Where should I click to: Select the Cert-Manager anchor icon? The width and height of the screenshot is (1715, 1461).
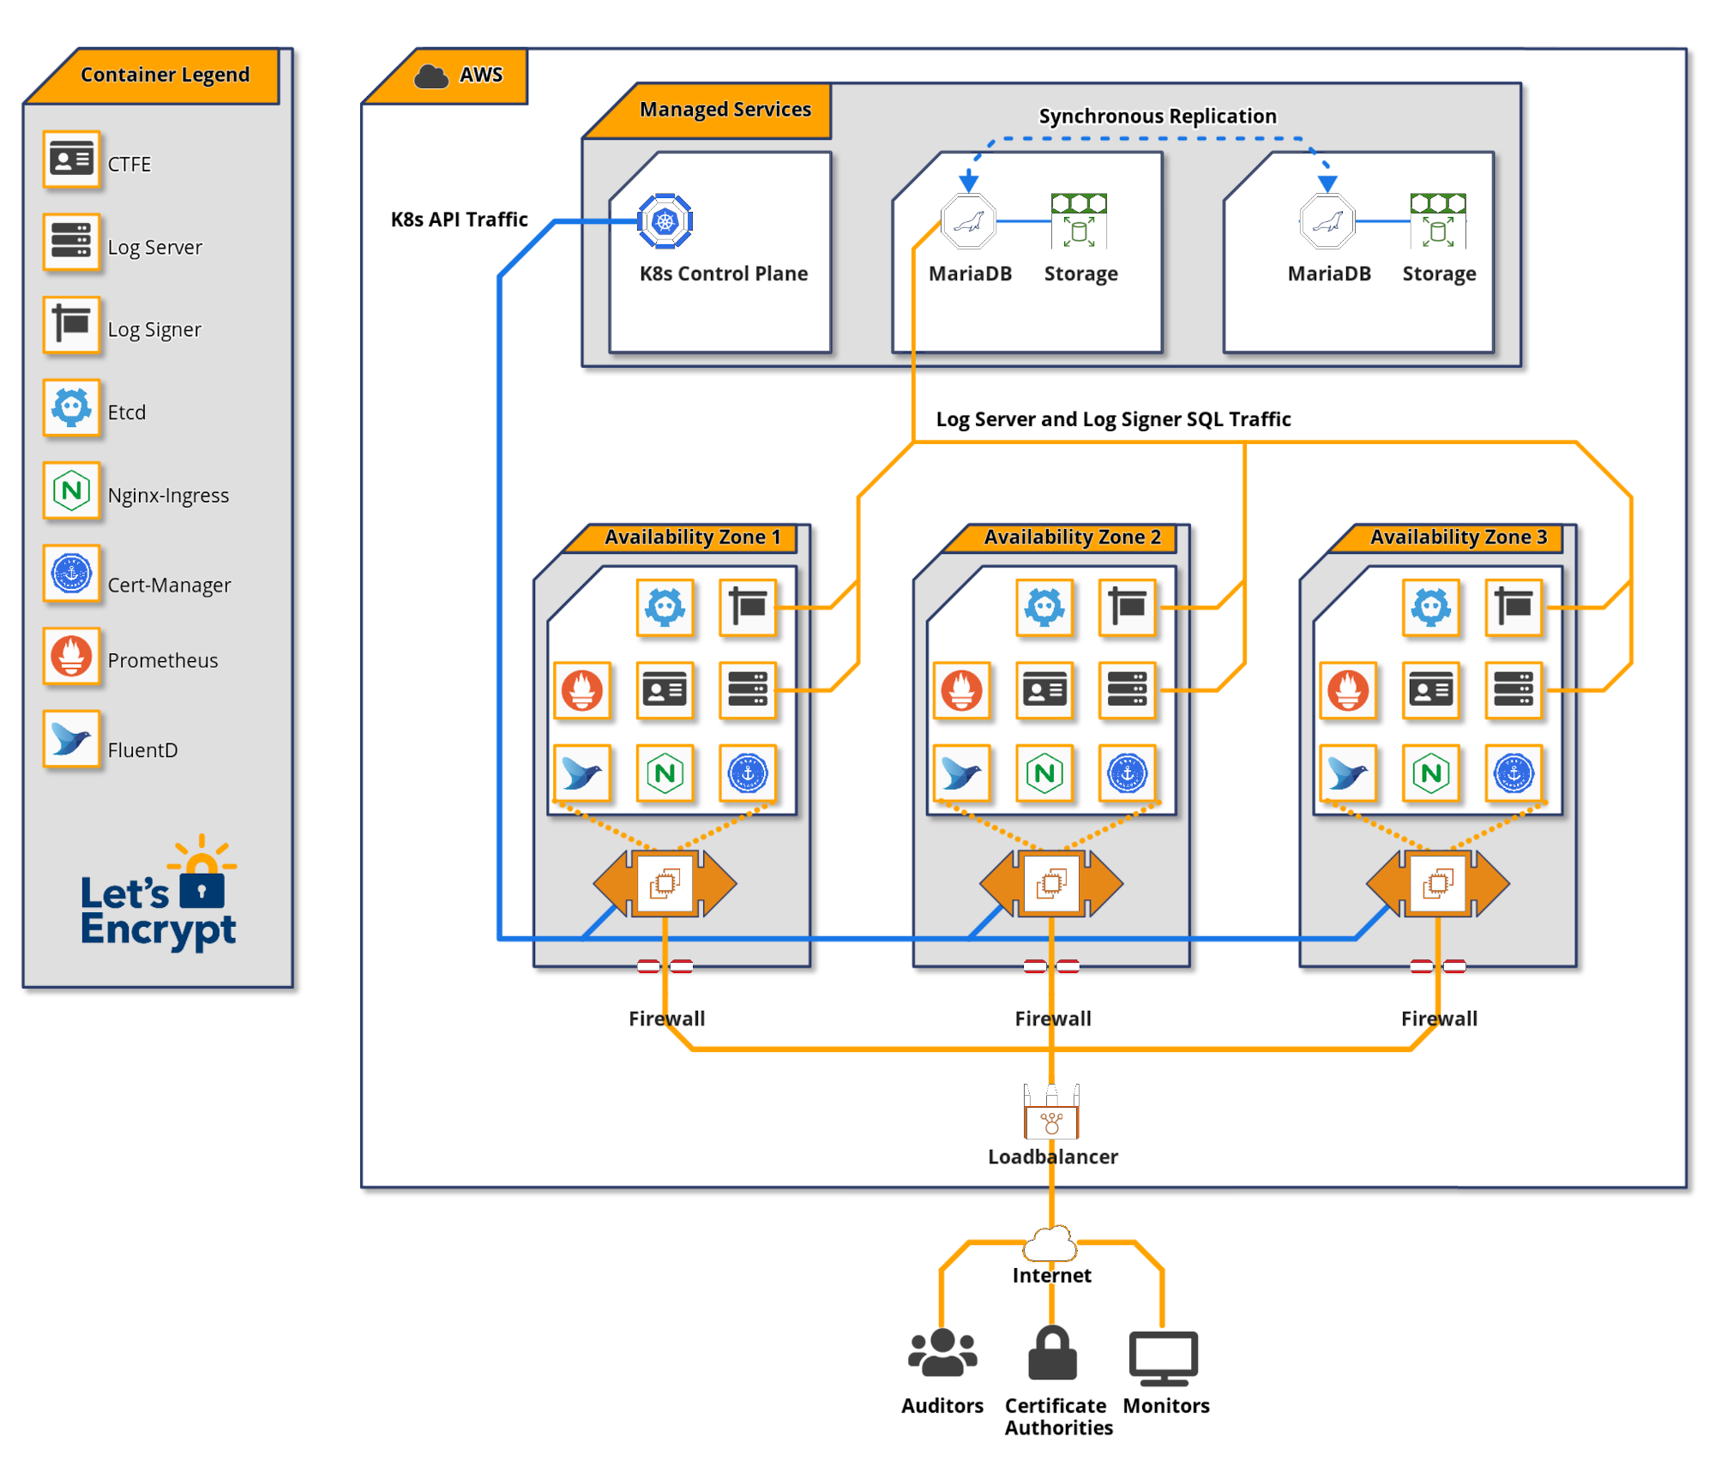(72, 574)
